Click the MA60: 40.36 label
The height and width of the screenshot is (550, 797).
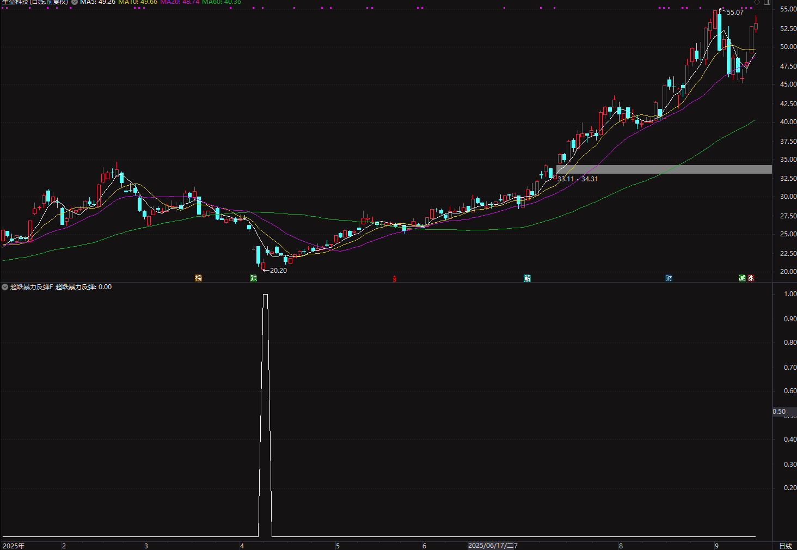point(222,2)
